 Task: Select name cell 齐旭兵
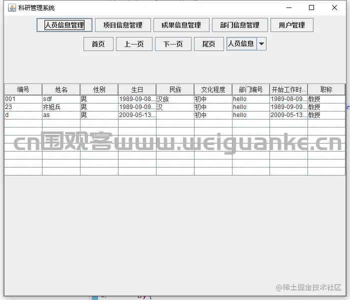[x=61, y=107]
